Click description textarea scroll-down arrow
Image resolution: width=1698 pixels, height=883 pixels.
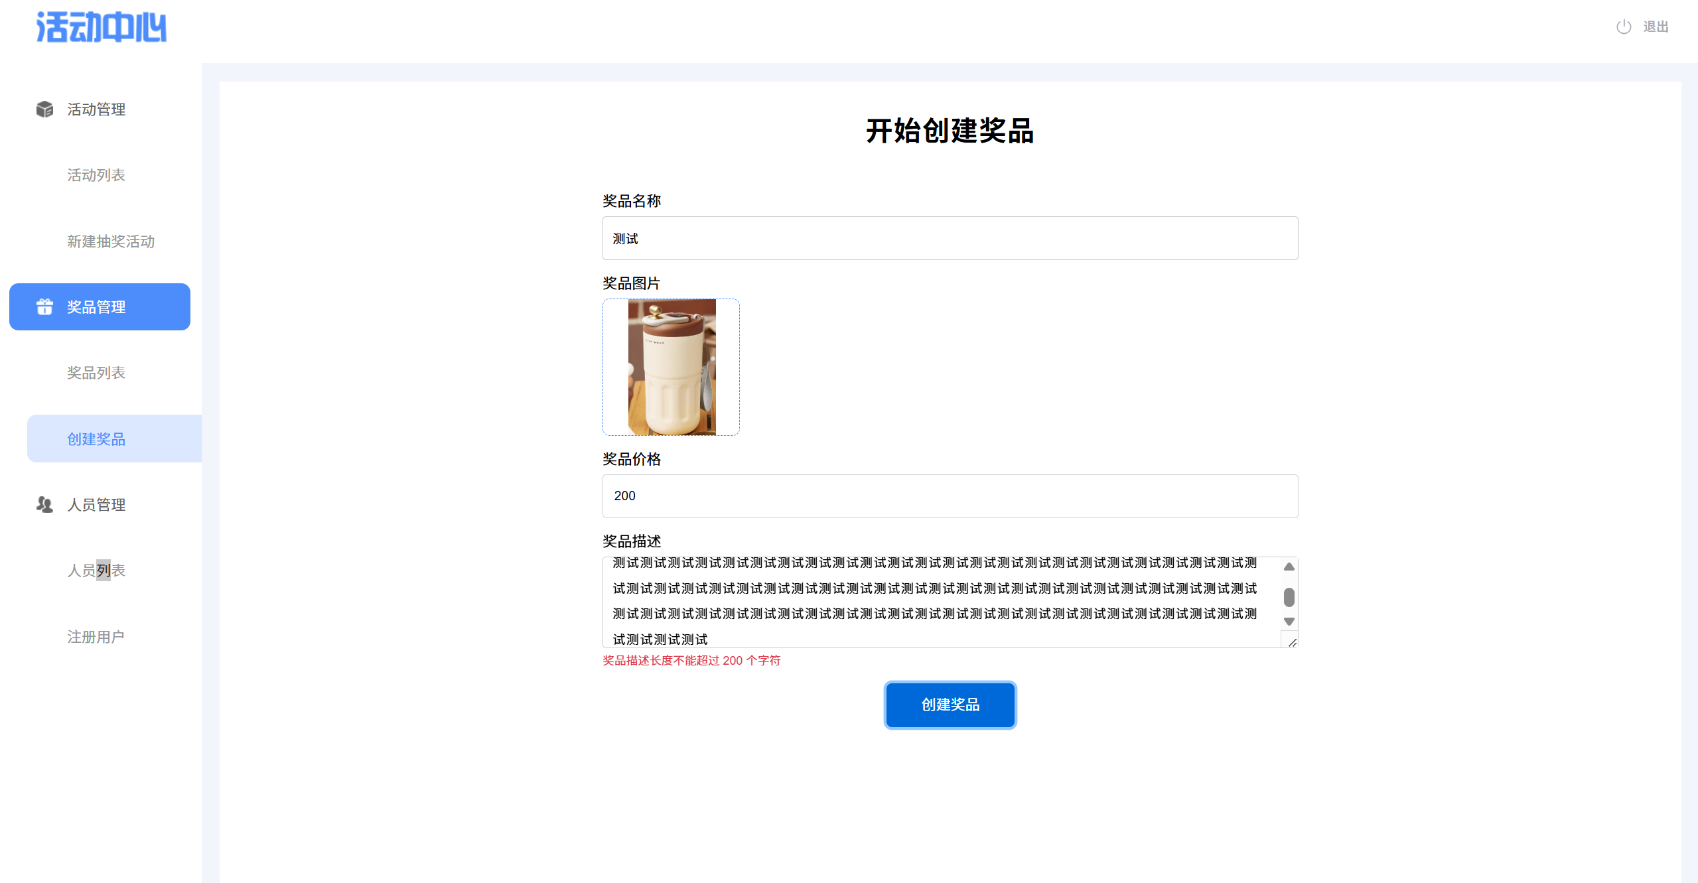[x=1289, y=622]
